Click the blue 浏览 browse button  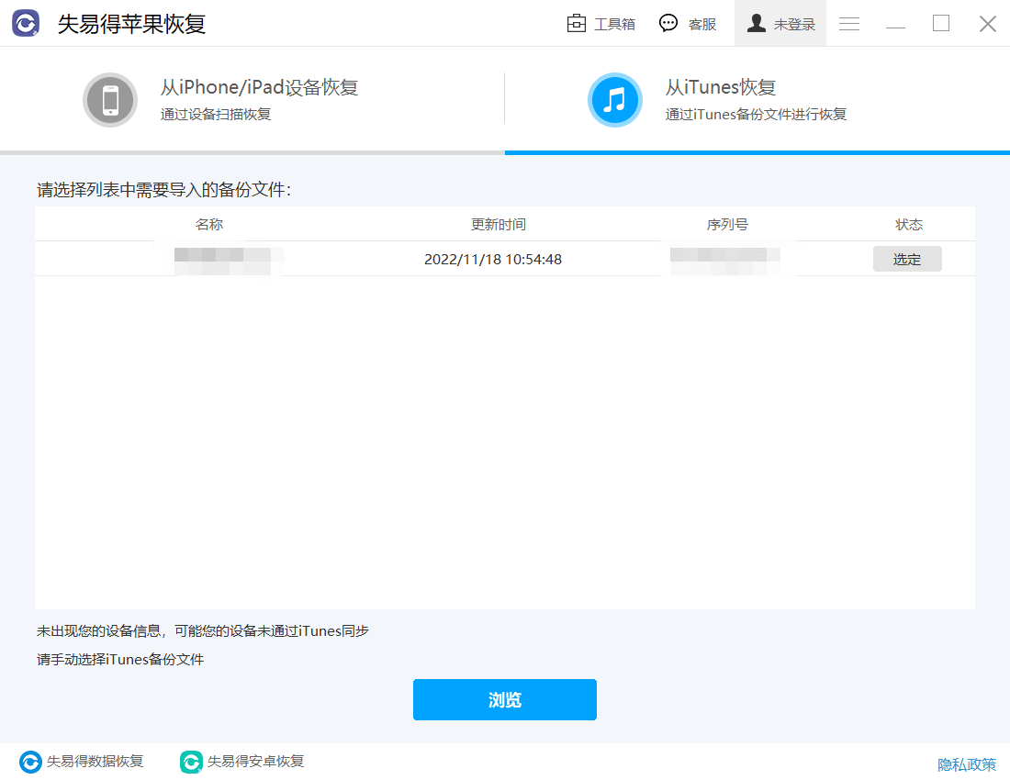[x=504, y=699]
